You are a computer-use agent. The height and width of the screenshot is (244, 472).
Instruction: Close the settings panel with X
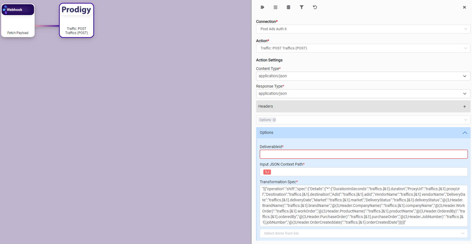[x=464, y=7]
